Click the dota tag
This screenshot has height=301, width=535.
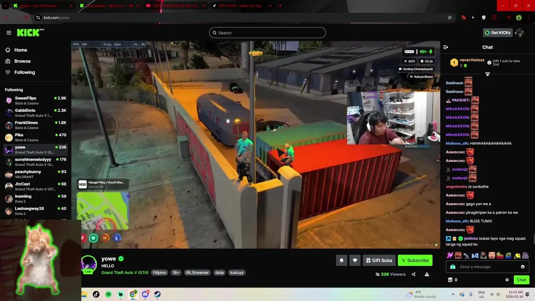(219, 273)
